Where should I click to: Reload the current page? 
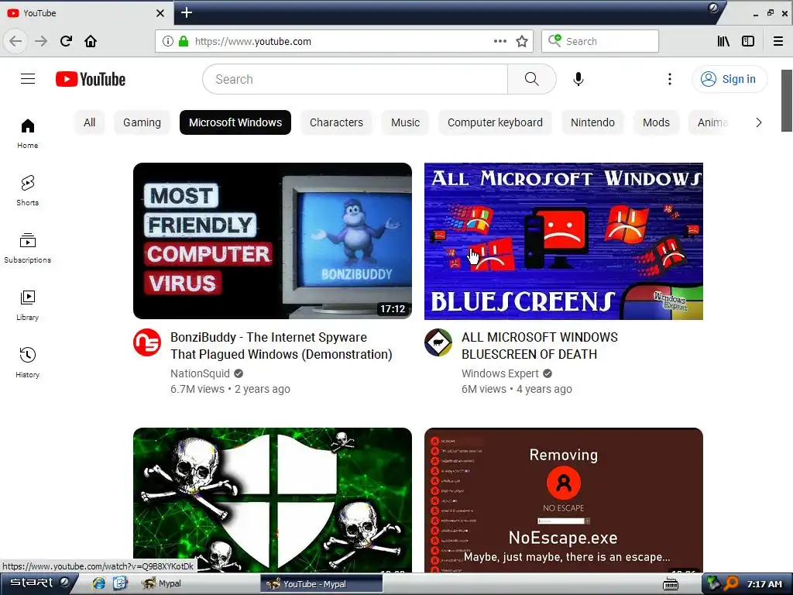67,41
